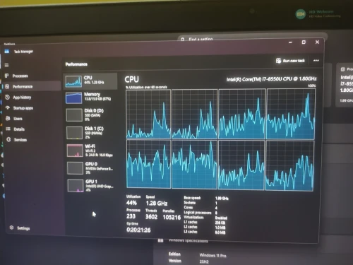Image resolution: width=353 pixels, height=265 pixels.
Task: Select the Memory resource entry
Action: 90,98
